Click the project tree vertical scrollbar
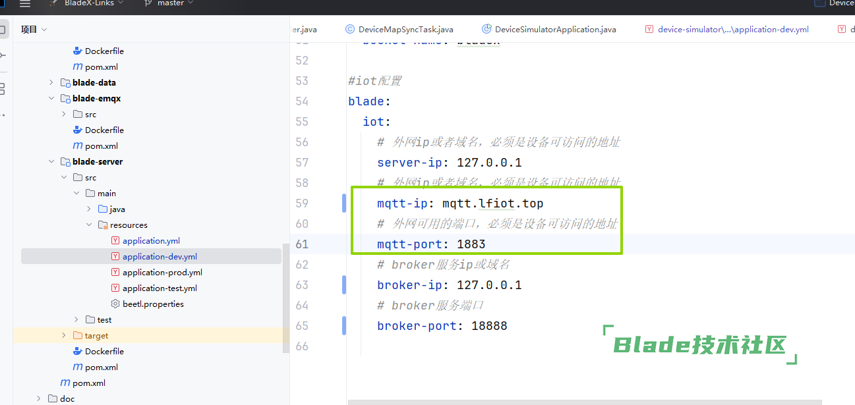 click(x=285, y=296)
